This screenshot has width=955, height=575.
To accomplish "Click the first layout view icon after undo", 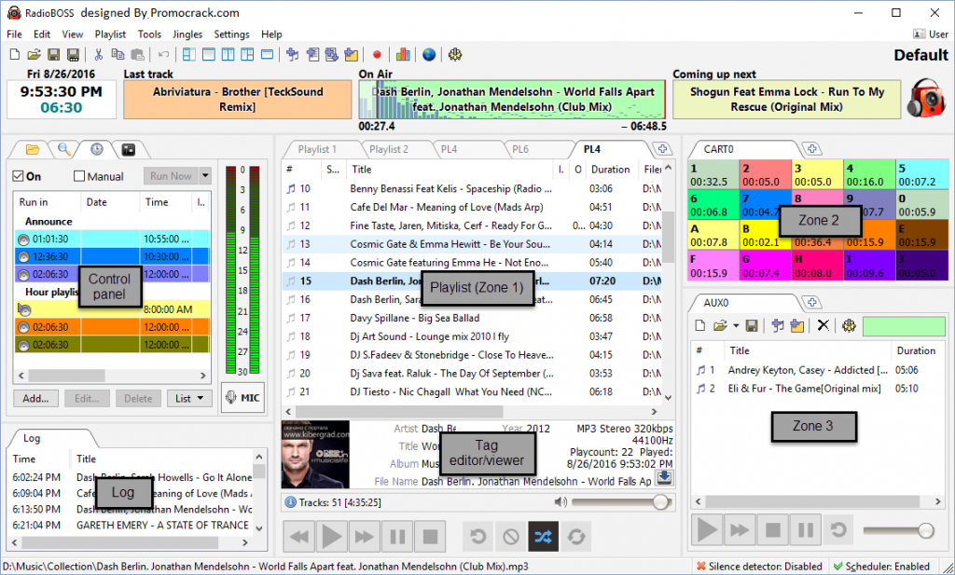I will [x=189, y=55].
